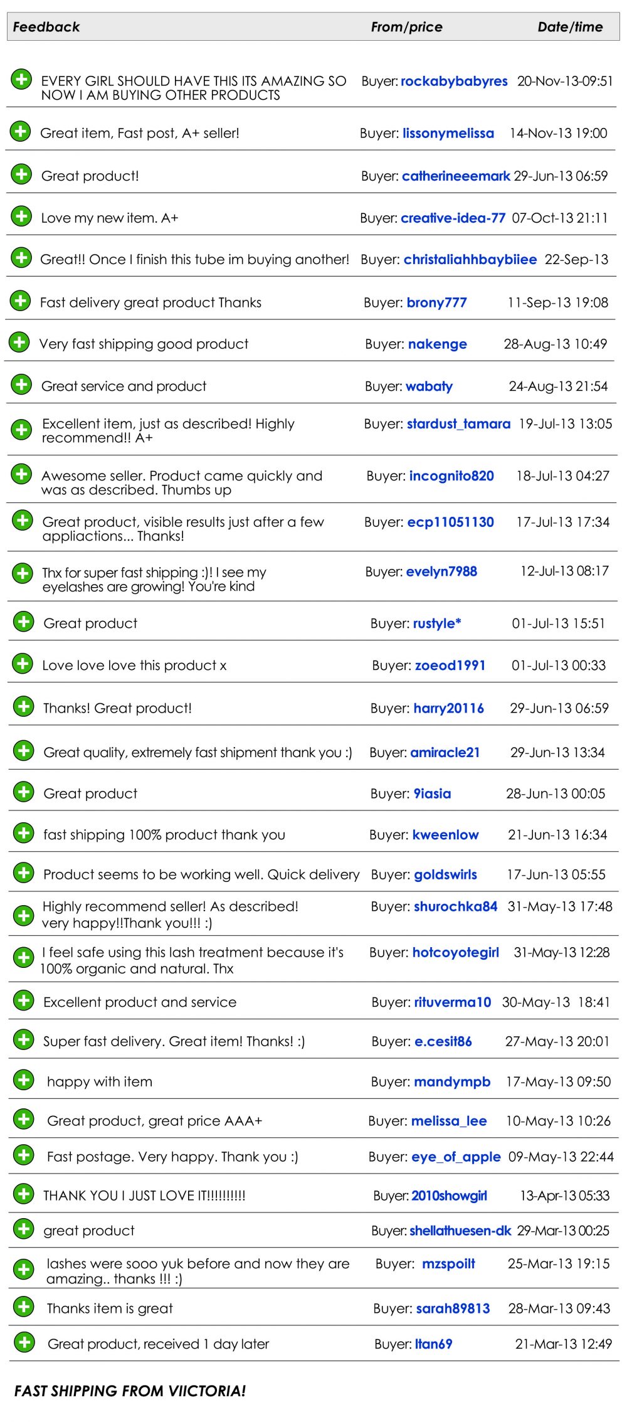Click green plus icon for kweenlow feedback
This screenshot has width=627, height=1422.
pos(24,833)
